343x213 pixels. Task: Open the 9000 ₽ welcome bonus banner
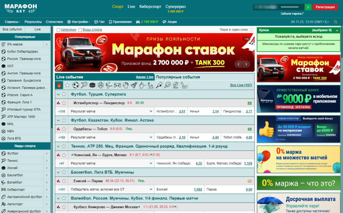pos(298,99)
